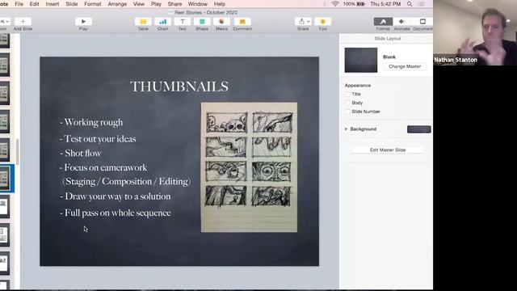
Task: Click the '- Shot flow' bullet
Action: tap(81, 153)
